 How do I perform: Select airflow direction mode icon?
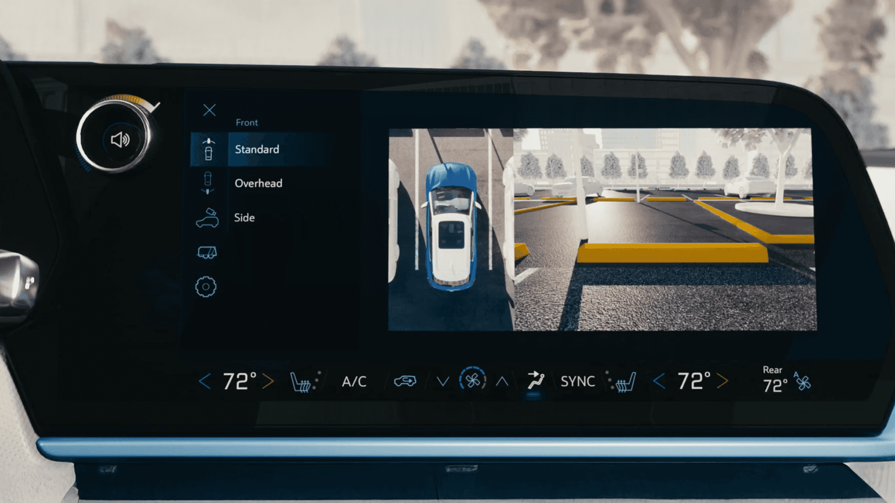coord(536,381)
